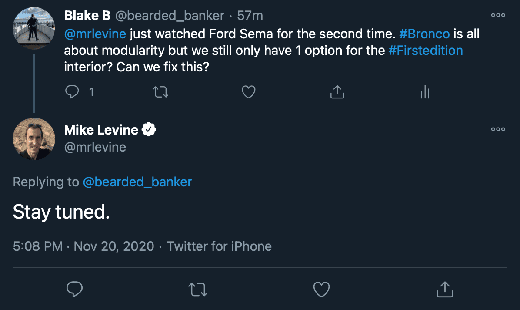Viewport: 520px width, 310px height.
Task: Share Blake B's tweet
Action: point(337,92)
